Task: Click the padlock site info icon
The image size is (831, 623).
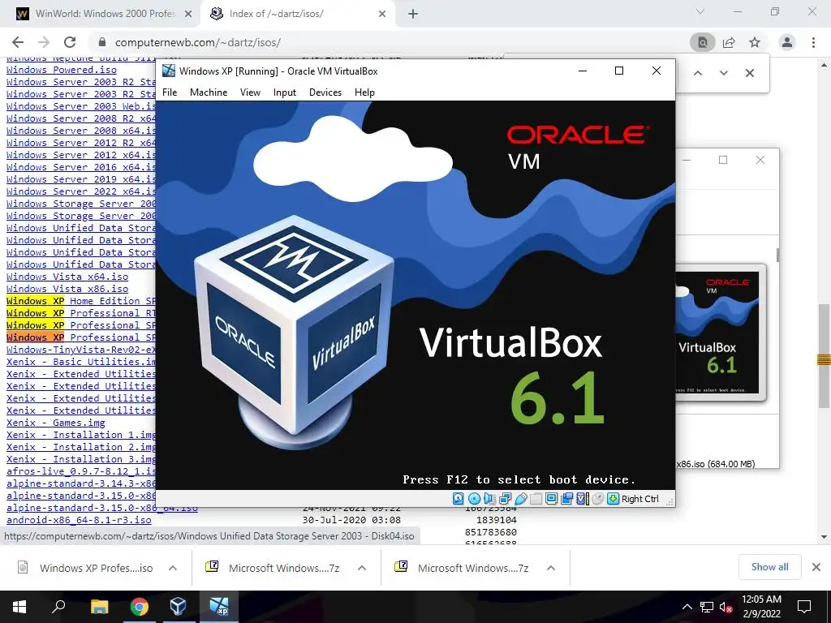Action: pyautogui.click(x=103, y=42)
